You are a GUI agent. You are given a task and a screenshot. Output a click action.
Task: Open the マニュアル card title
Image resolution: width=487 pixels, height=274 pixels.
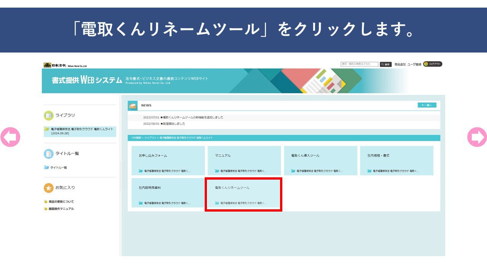click(x=223, y=156)
